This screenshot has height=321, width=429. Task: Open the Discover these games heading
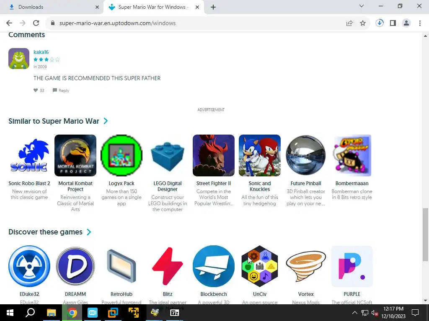(x=45, y=232)
